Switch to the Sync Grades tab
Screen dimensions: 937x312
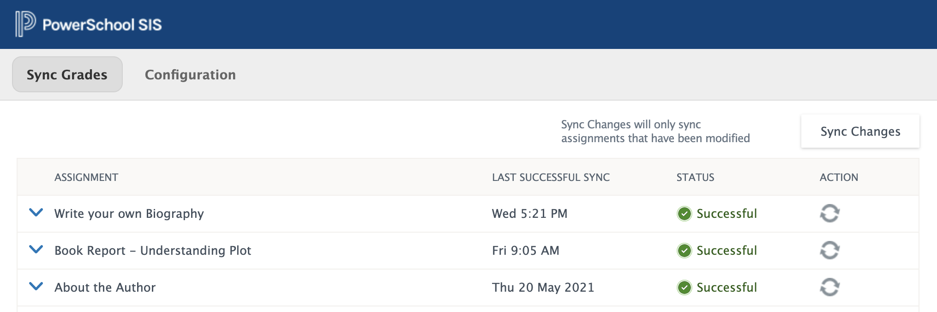pyautogui.click(x=67, y=74)
